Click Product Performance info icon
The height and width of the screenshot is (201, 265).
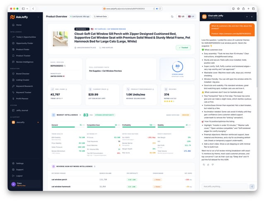point(153,89)
